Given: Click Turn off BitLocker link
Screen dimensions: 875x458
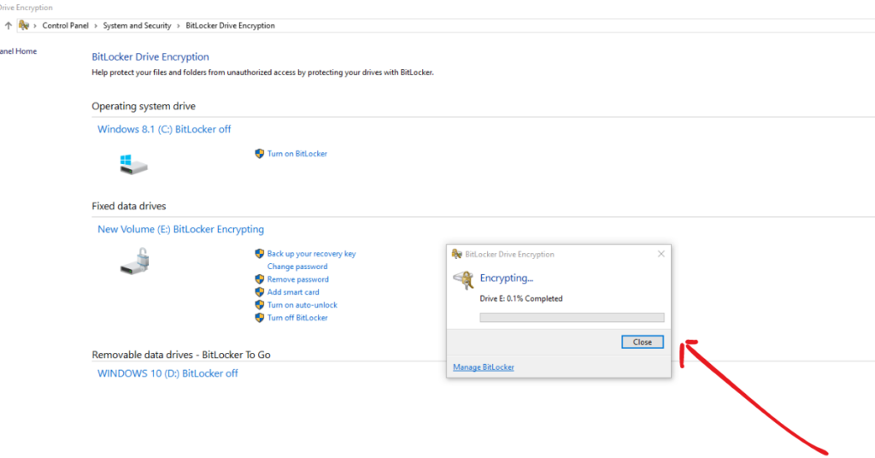Looking at the screenshot, I should click(297, 318).
